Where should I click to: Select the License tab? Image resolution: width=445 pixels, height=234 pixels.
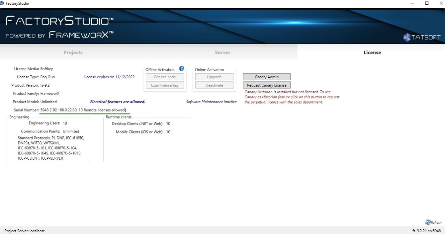point(372,52)
